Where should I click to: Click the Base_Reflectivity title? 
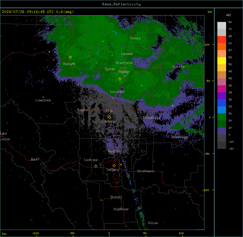[121, 4]
